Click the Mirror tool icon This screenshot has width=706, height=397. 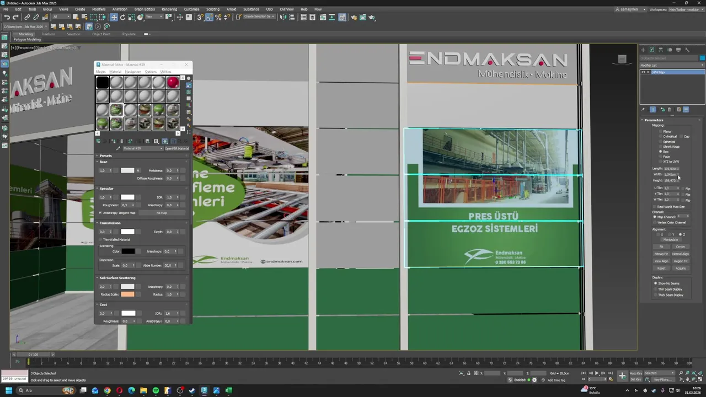tap(282, 17)
